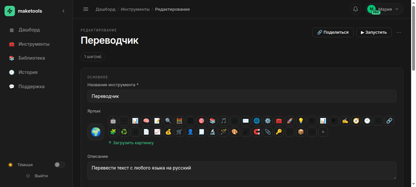Pick the puzzle piece emoji
The height and width of the screenshot is (187, 416).
tap(113, 132)
